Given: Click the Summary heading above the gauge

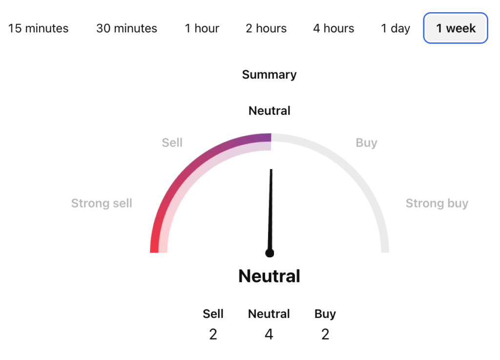Looking at the screenshot, I should [270, 75].
